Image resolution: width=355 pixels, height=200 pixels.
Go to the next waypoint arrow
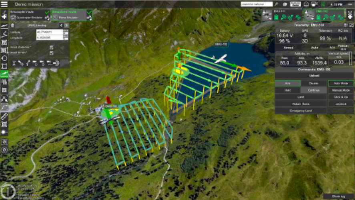coord(66,25)
